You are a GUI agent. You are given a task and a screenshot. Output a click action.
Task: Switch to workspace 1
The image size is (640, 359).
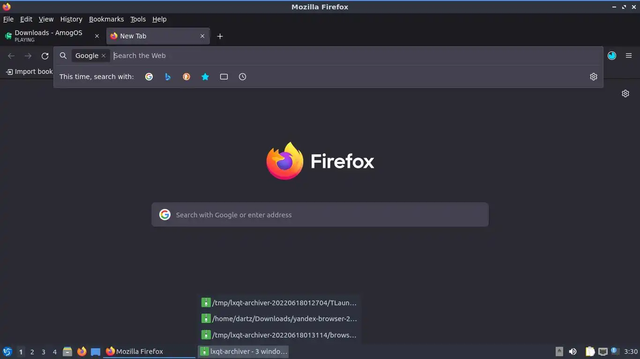[21, 352]
